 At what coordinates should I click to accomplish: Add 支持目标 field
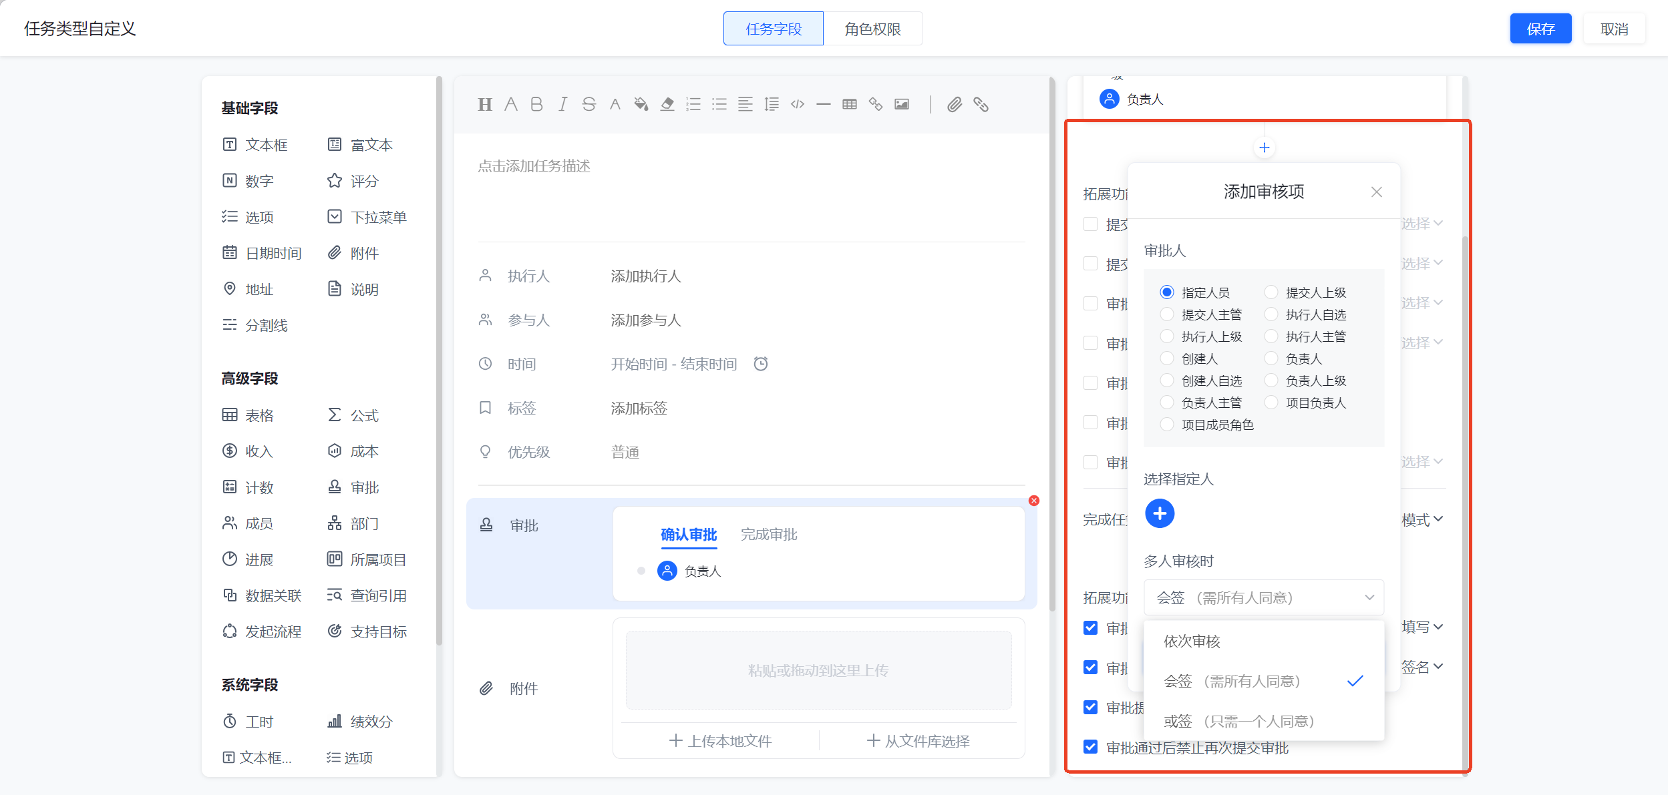pyautogui.click(x=367, y=631)
